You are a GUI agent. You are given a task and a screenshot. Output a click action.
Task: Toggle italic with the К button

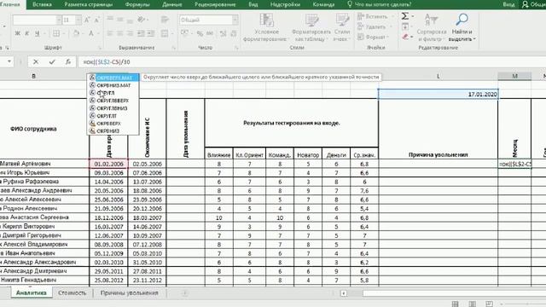click(x=27, y=33)
